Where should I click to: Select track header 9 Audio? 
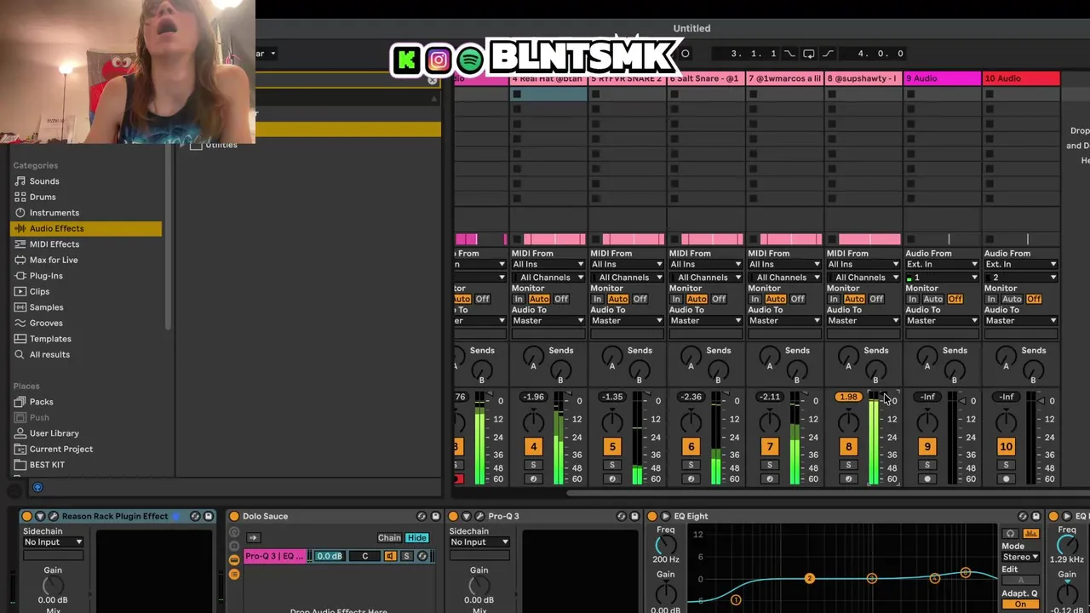(942, 78)
